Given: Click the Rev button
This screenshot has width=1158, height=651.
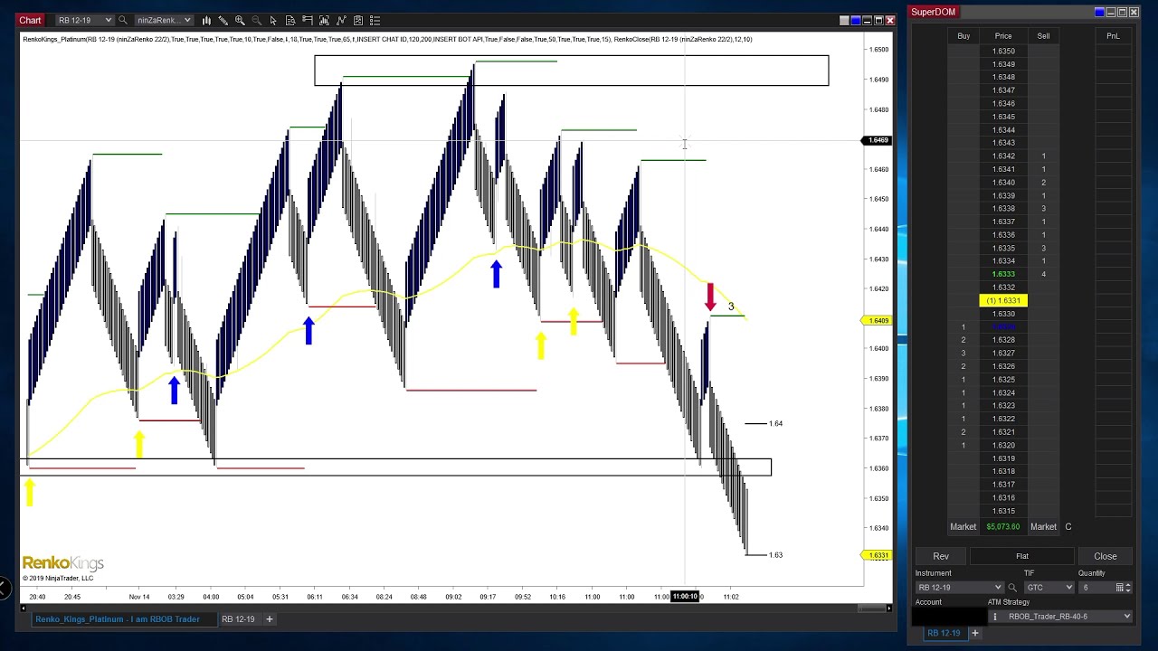Looking at the screenshot, I should 941,556.
